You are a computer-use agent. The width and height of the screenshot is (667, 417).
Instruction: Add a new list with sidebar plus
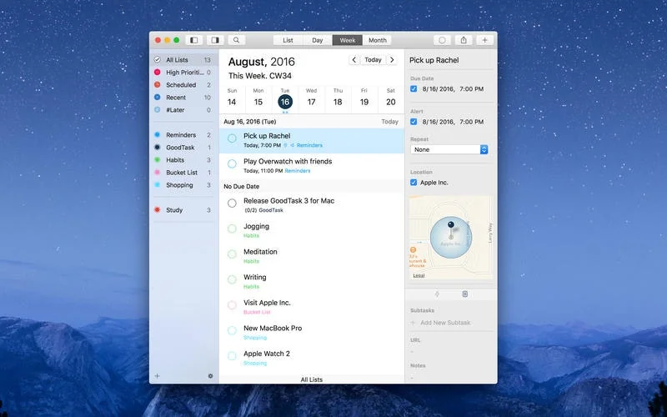click(158, 376)
